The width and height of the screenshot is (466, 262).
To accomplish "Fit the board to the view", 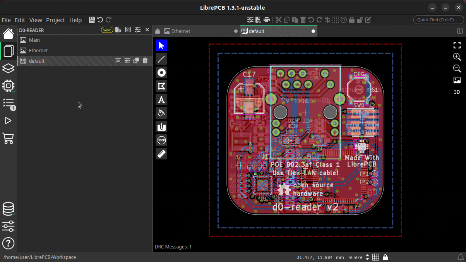I will [457, 45].
